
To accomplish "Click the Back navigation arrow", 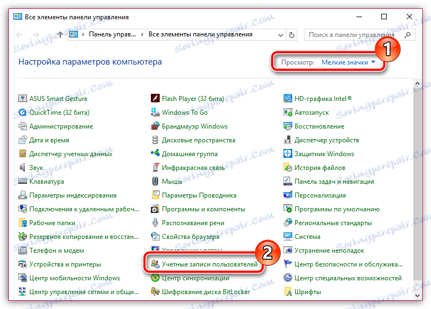I will pos(19,35).
